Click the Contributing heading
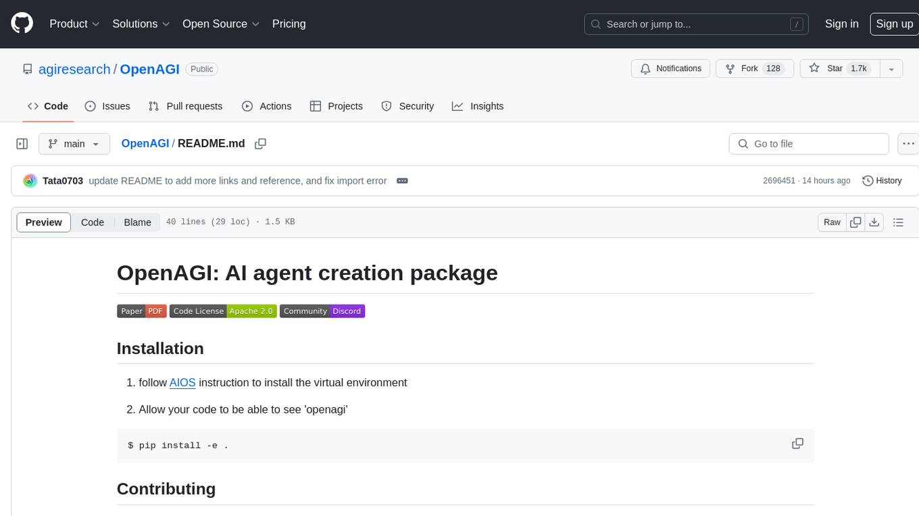This screenshot has width=919, height=516. [x=166, y=489]
